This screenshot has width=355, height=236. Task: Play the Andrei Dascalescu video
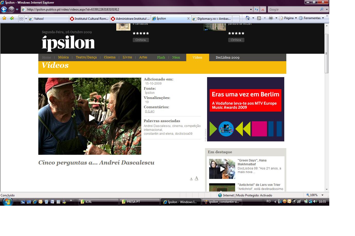pos(91,118)
